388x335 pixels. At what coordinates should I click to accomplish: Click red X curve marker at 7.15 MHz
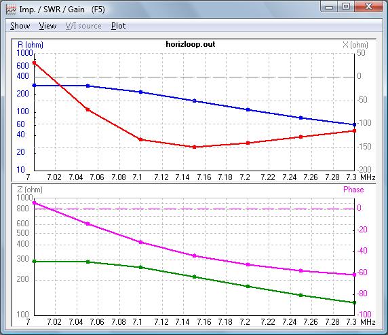[x=194, y=147]
